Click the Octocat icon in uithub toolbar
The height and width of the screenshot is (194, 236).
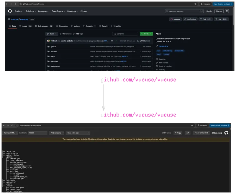[x=227, y=133]
